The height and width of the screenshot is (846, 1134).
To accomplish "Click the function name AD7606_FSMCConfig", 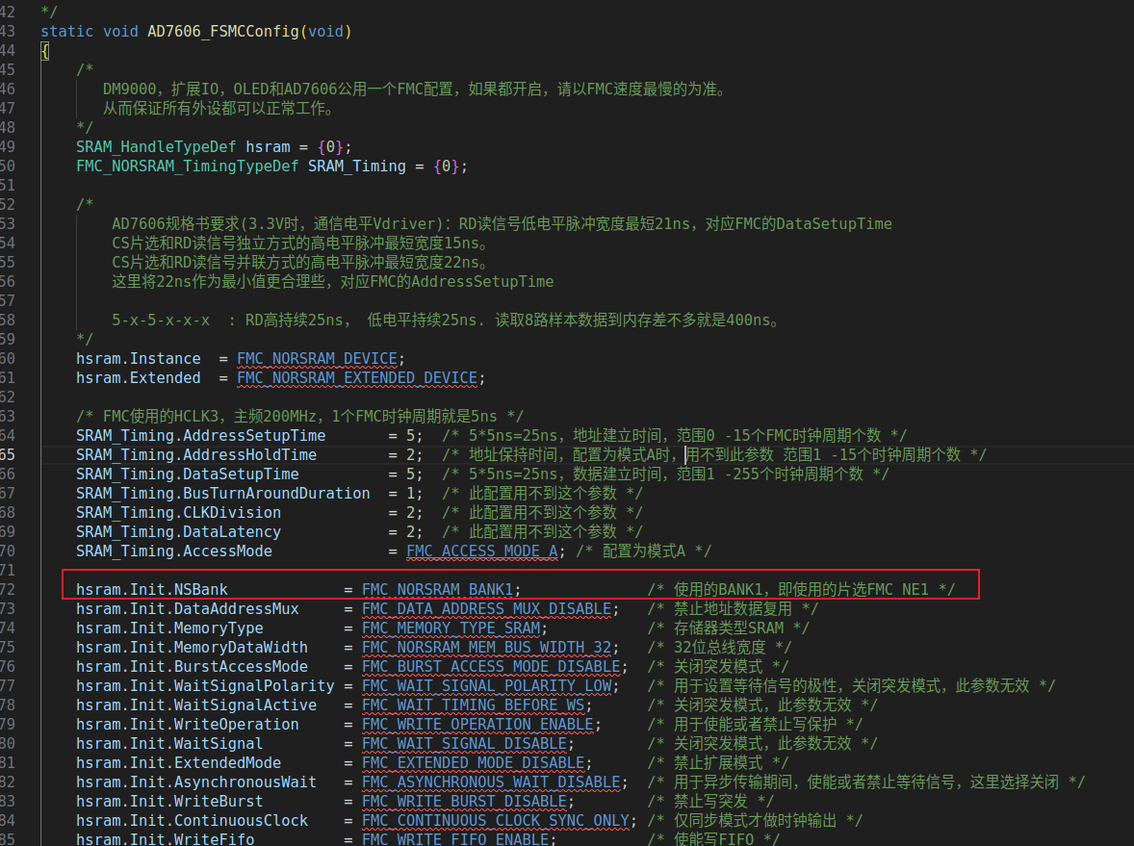I will (222, 31).
